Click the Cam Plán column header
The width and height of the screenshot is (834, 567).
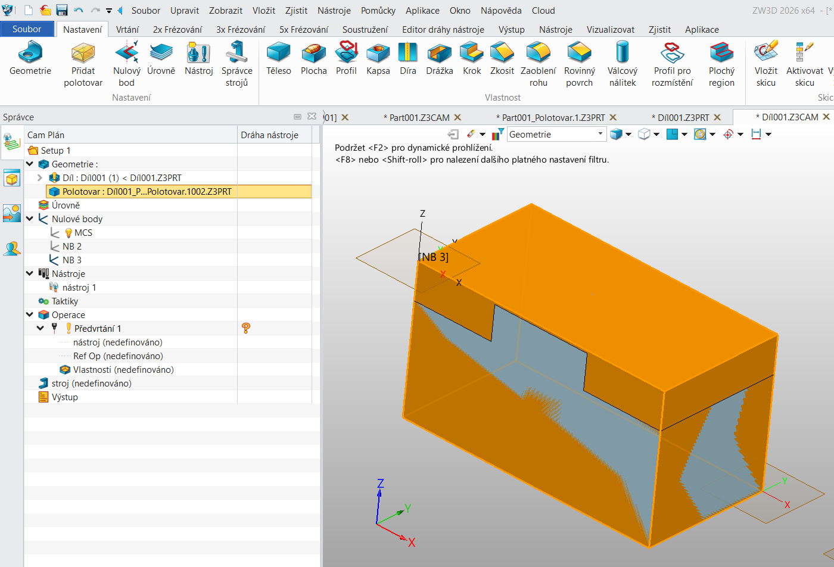tap(130, 135)
